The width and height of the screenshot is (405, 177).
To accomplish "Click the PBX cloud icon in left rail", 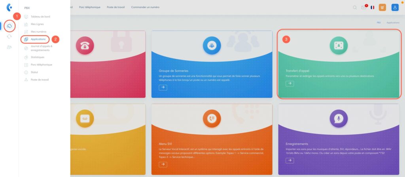I will [x=9, y=26].
